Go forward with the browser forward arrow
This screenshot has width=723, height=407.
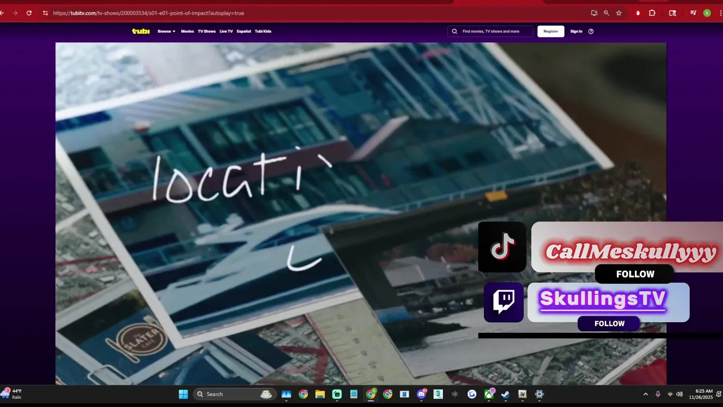[15, 12]
